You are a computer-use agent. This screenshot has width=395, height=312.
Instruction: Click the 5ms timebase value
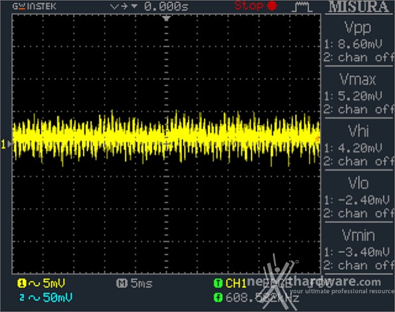[x=142, y=283]
